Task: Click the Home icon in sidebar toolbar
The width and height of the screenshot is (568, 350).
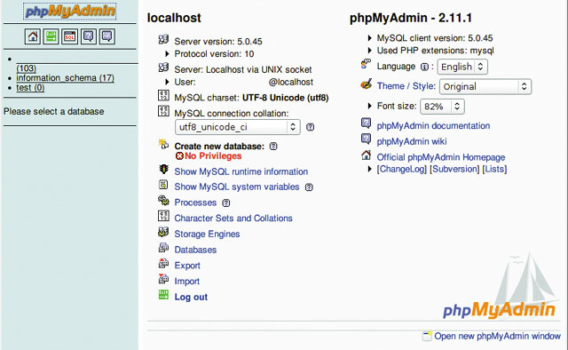Action: coord(33,36)
